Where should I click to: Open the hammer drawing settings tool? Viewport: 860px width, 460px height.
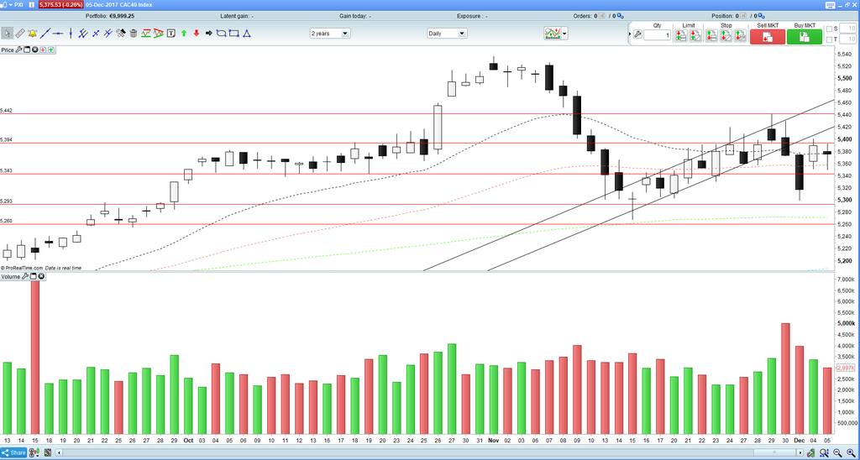click(121, 33)
